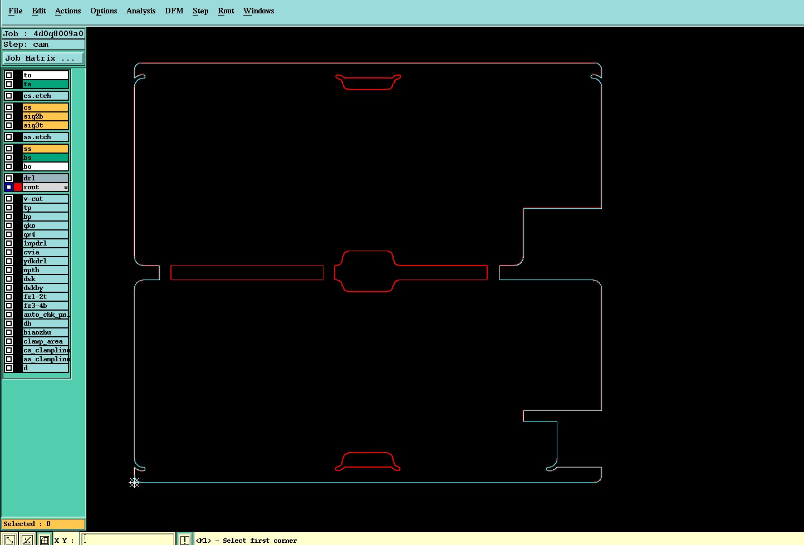Toggle the v-cut layer checkbox
The image size is (804, 545).
9,199
